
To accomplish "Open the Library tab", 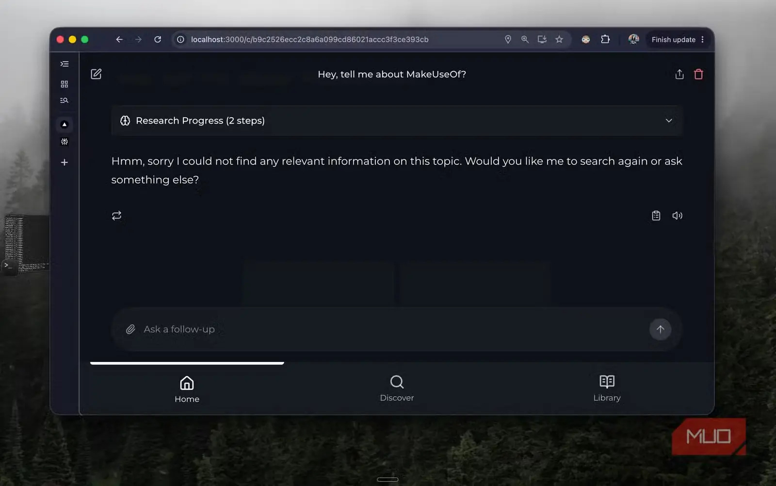I will coord(607,389).
